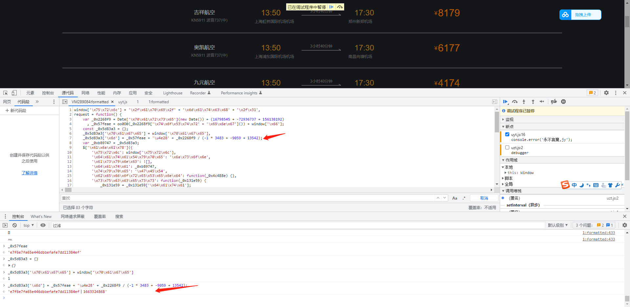
Task: Step over from the paused overlay
Action: tap(340, 7)
